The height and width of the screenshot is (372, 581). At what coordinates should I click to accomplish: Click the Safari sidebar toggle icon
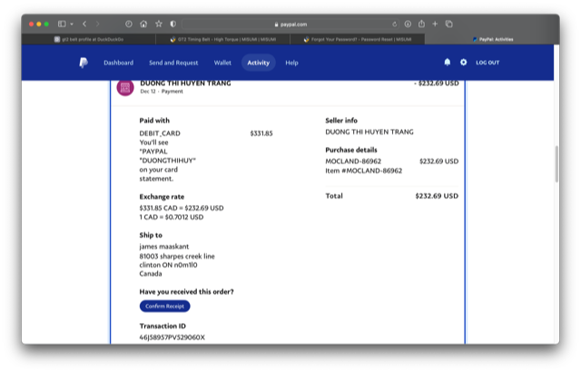pyautogui.click(x=62, y=24)
